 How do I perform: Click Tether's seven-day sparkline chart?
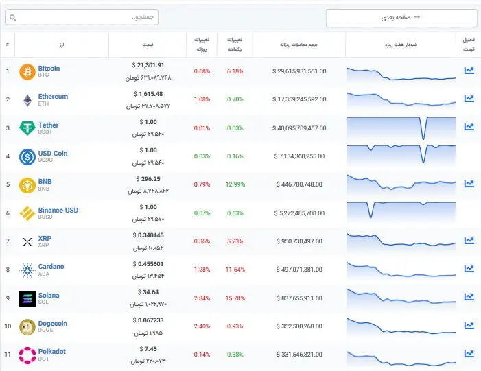tap(401, 129)
